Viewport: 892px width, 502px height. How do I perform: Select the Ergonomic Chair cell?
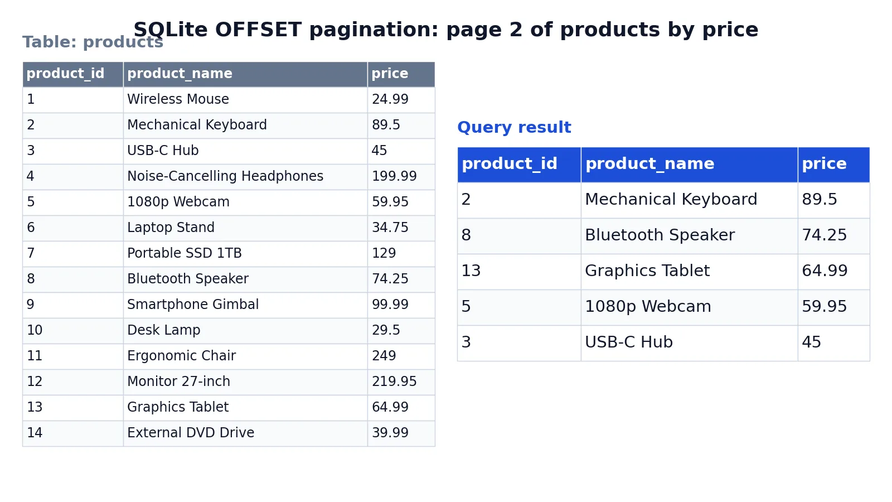[245, 356]
